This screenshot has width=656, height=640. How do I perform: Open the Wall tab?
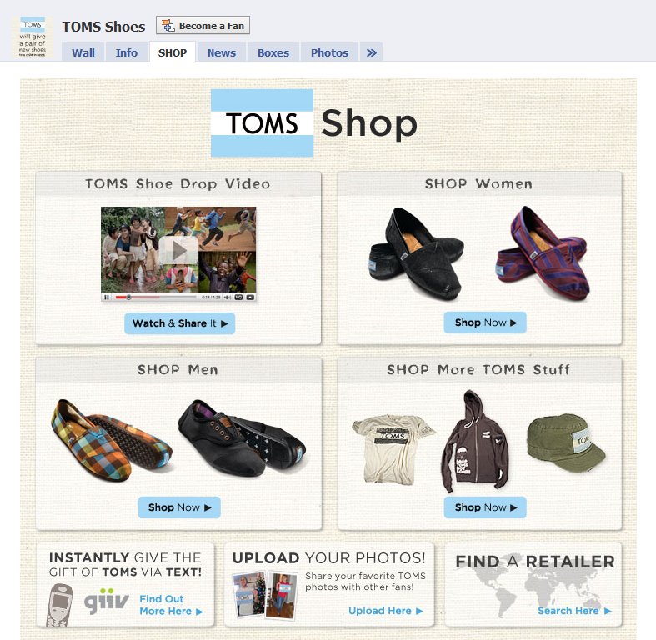coord(83,52)
